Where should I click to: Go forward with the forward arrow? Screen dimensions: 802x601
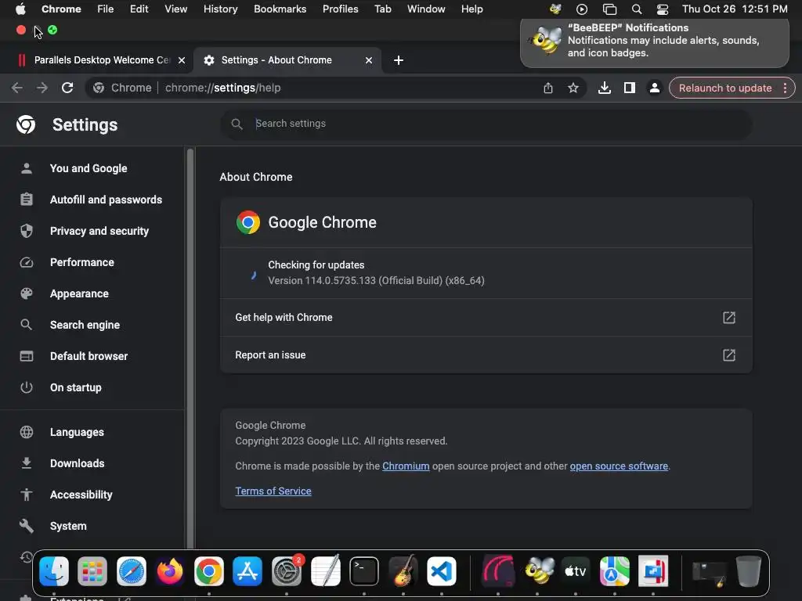click(x=42, y=88)
